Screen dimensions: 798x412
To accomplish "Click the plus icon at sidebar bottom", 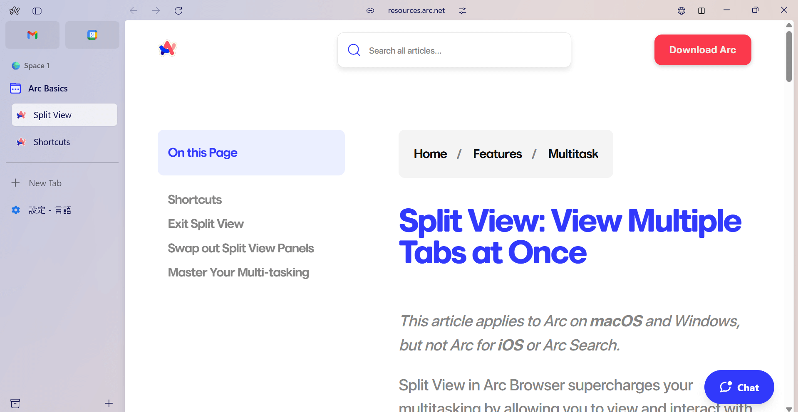I will tap(109, 403).
